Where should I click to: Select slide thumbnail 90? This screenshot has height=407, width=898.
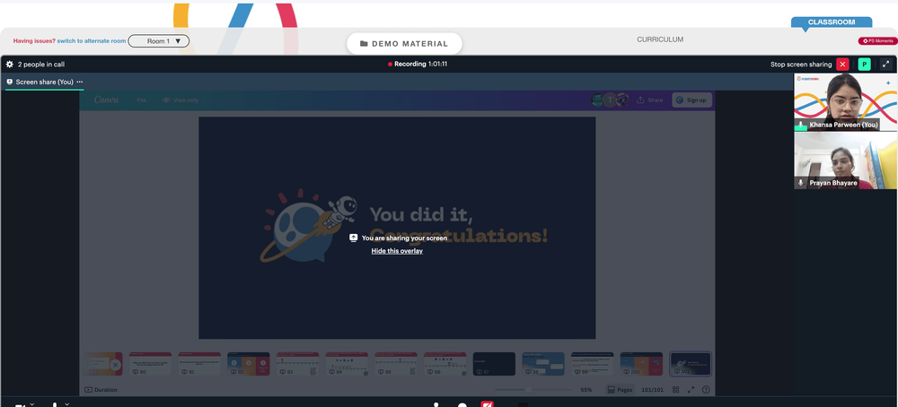[150, 364]
